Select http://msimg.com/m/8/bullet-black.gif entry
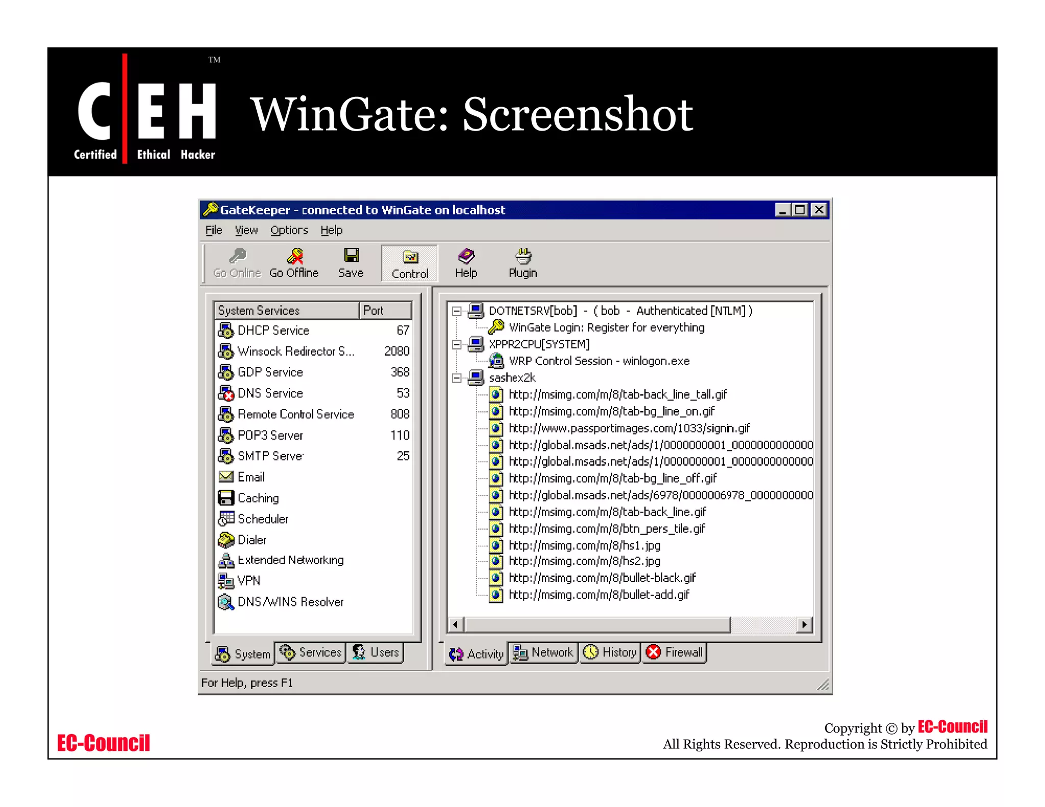Viewport: 1045px width, 807px height. tap(602, 577)
